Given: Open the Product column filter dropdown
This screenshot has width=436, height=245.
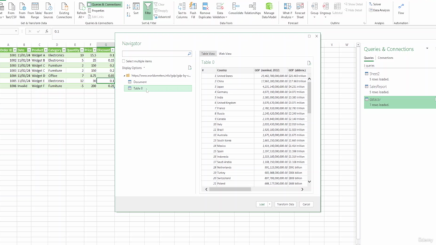Looking at the screenshot, I should click(46, 50).
